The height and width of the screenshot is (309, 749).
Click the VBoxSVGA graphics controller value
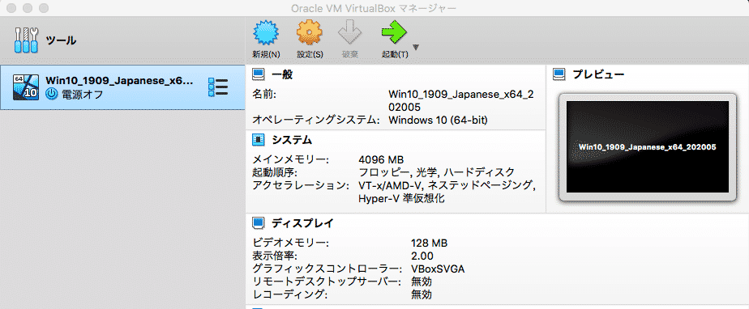[438, 269]
